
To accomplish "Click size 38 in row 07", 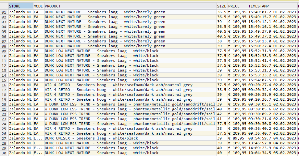I will click(222, 41).
